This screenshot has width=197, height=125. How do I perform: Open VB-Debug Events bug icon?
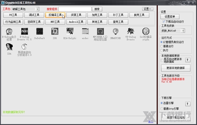(x=131, y=31)
